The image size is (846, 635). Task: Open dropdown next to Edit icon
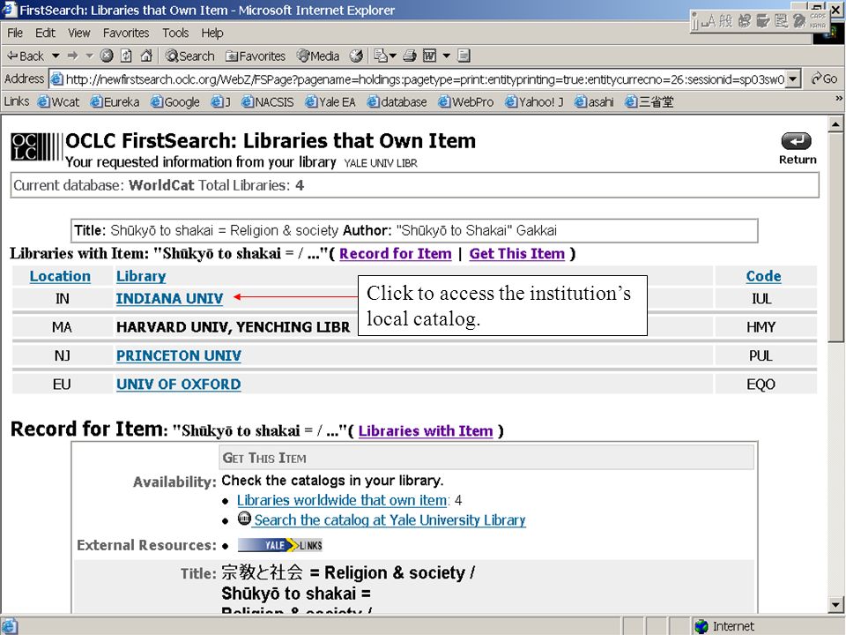[446, 56]
